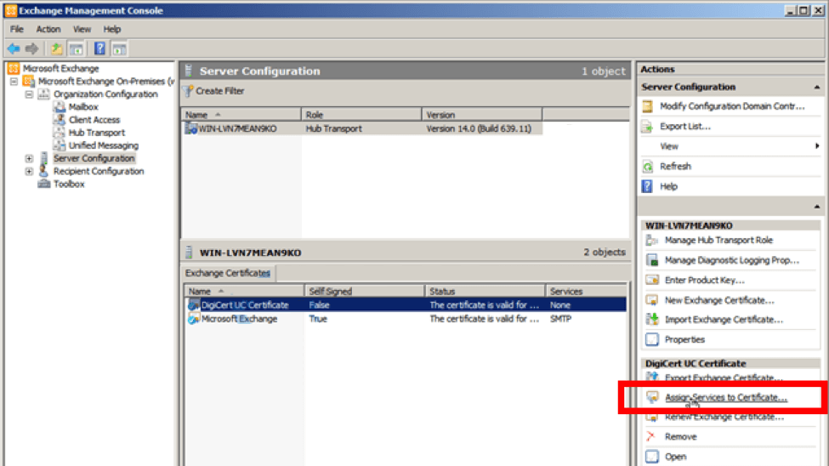Collapse the Microsoft Exchange On-Premises node

14,82
